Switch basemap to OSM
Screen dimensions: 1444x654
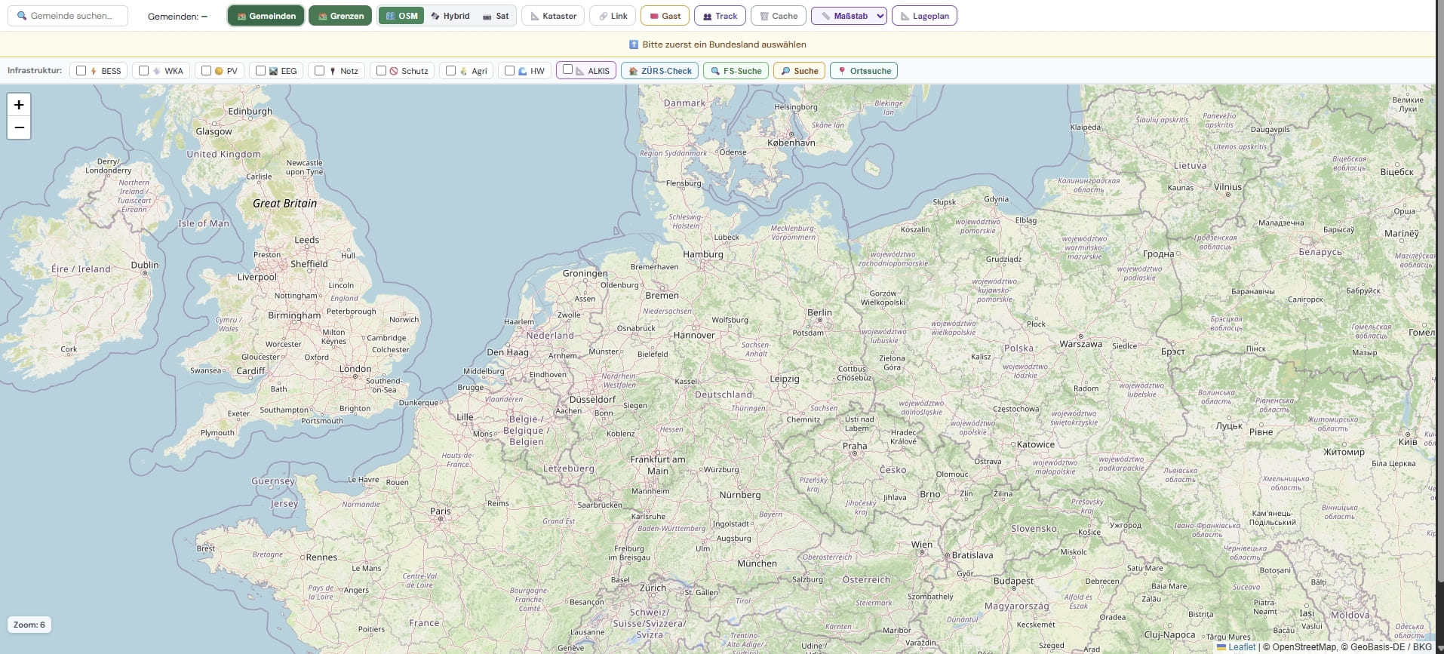(x=401, y=16)
